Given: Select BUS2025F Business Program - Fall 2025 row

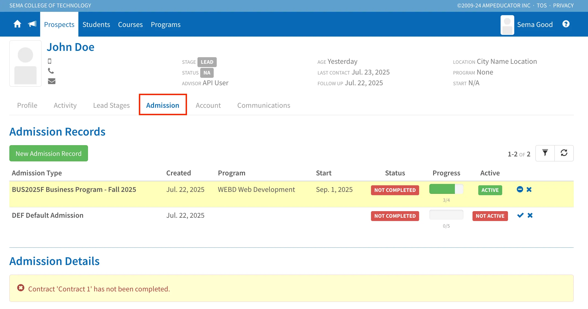Looking at the screenshot, I should pyautogui.click(x=291, y=194).
